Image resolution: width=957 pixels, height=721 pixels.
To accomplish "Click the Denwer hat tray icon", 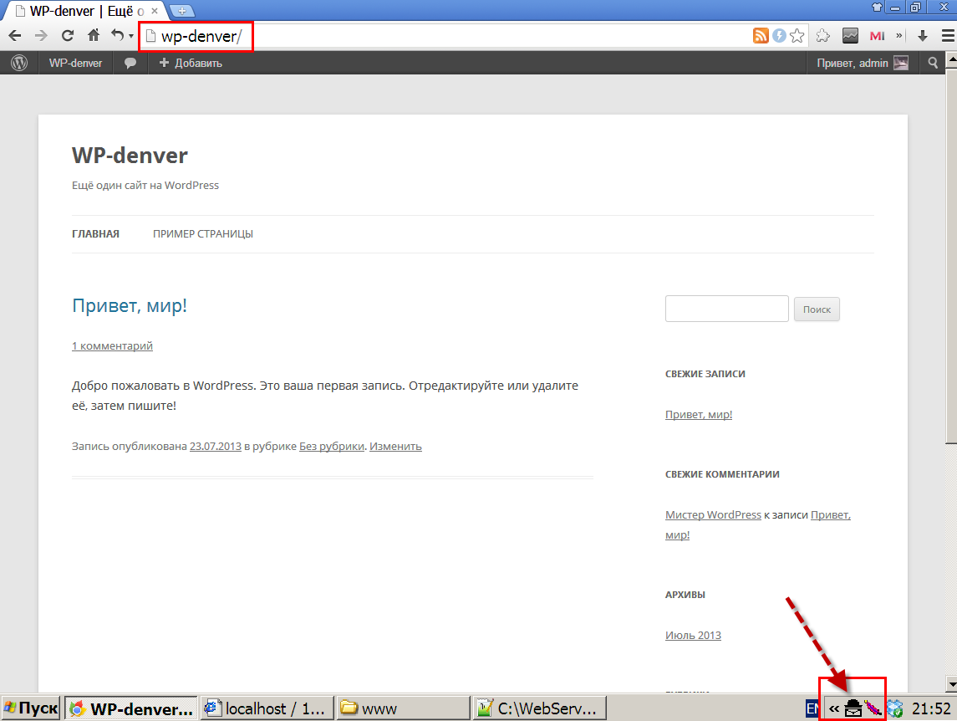I will point(853,708).
